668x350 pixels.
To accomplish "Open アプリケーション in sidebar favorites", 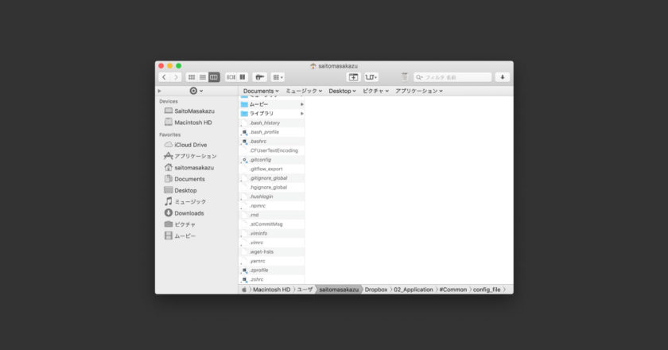I will pos(190,156).
